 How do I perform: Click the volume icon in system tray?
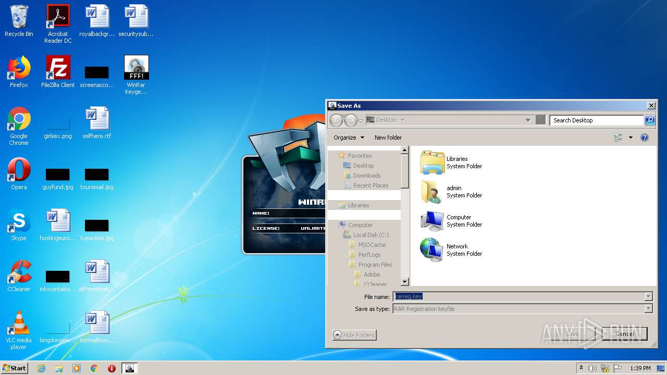coord(592,368)
